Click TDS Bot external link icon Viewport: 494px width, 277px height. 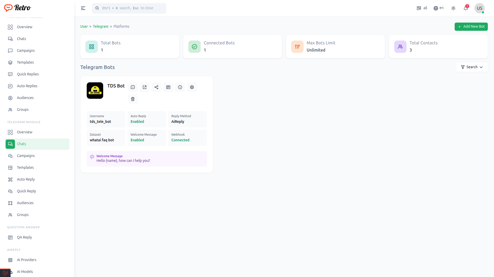pos(145,87)
